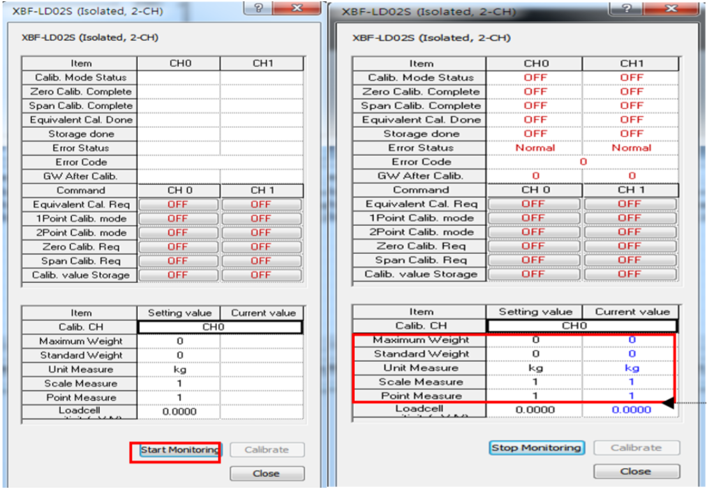
Task: Toggle 1Point Calib. mode CH0 in right dialog
Action: [535, 218]
